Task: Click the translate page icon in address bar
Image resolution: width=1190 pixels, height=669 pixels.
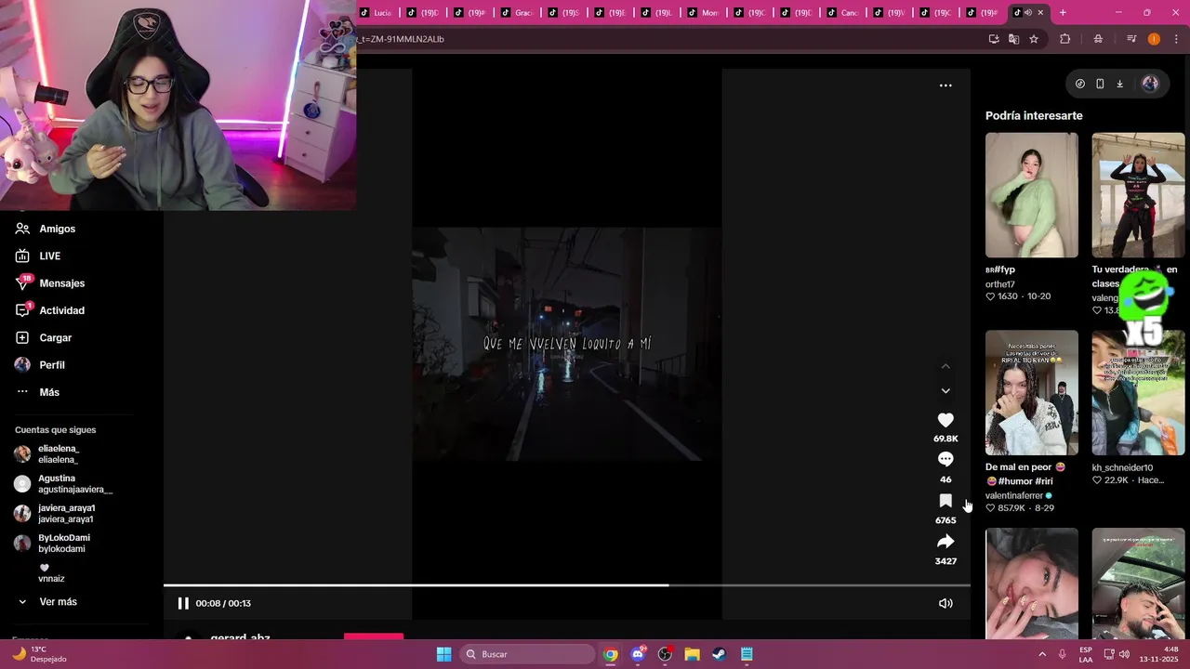Action: (x=1013, y=39)
